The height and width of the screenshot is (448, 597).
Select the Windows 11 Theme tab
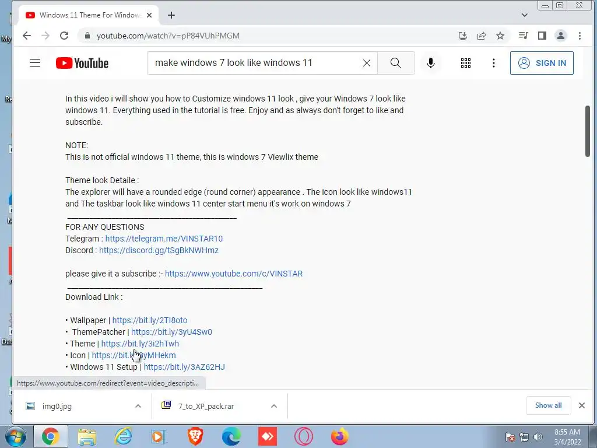(89, 15)
